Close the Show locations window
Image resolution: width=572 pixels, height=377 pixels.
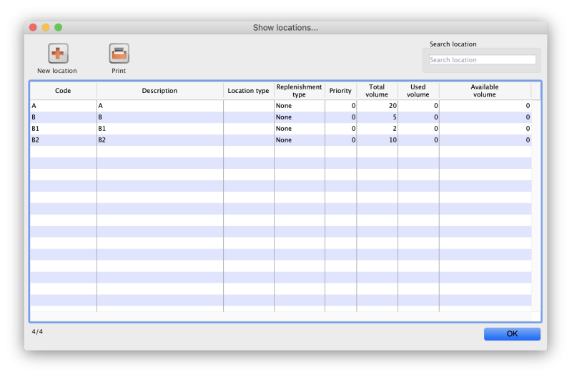[x=32, y=27]
